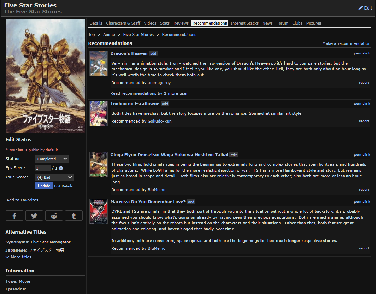Click Make a recommendation link
The image size is (376, 294).
(346, 43)
